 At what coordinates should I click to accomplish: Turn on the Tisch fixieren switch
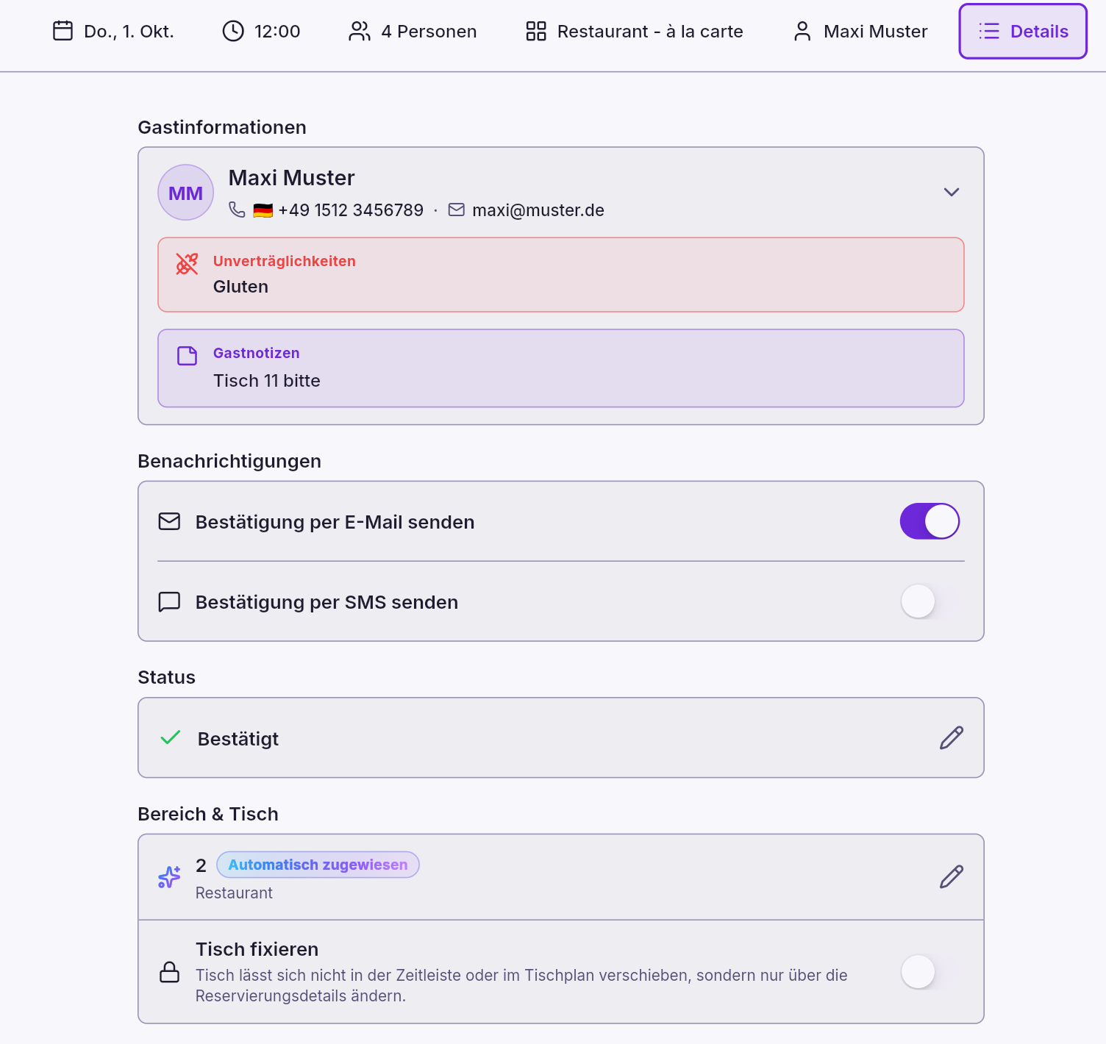tap(930, 972)
